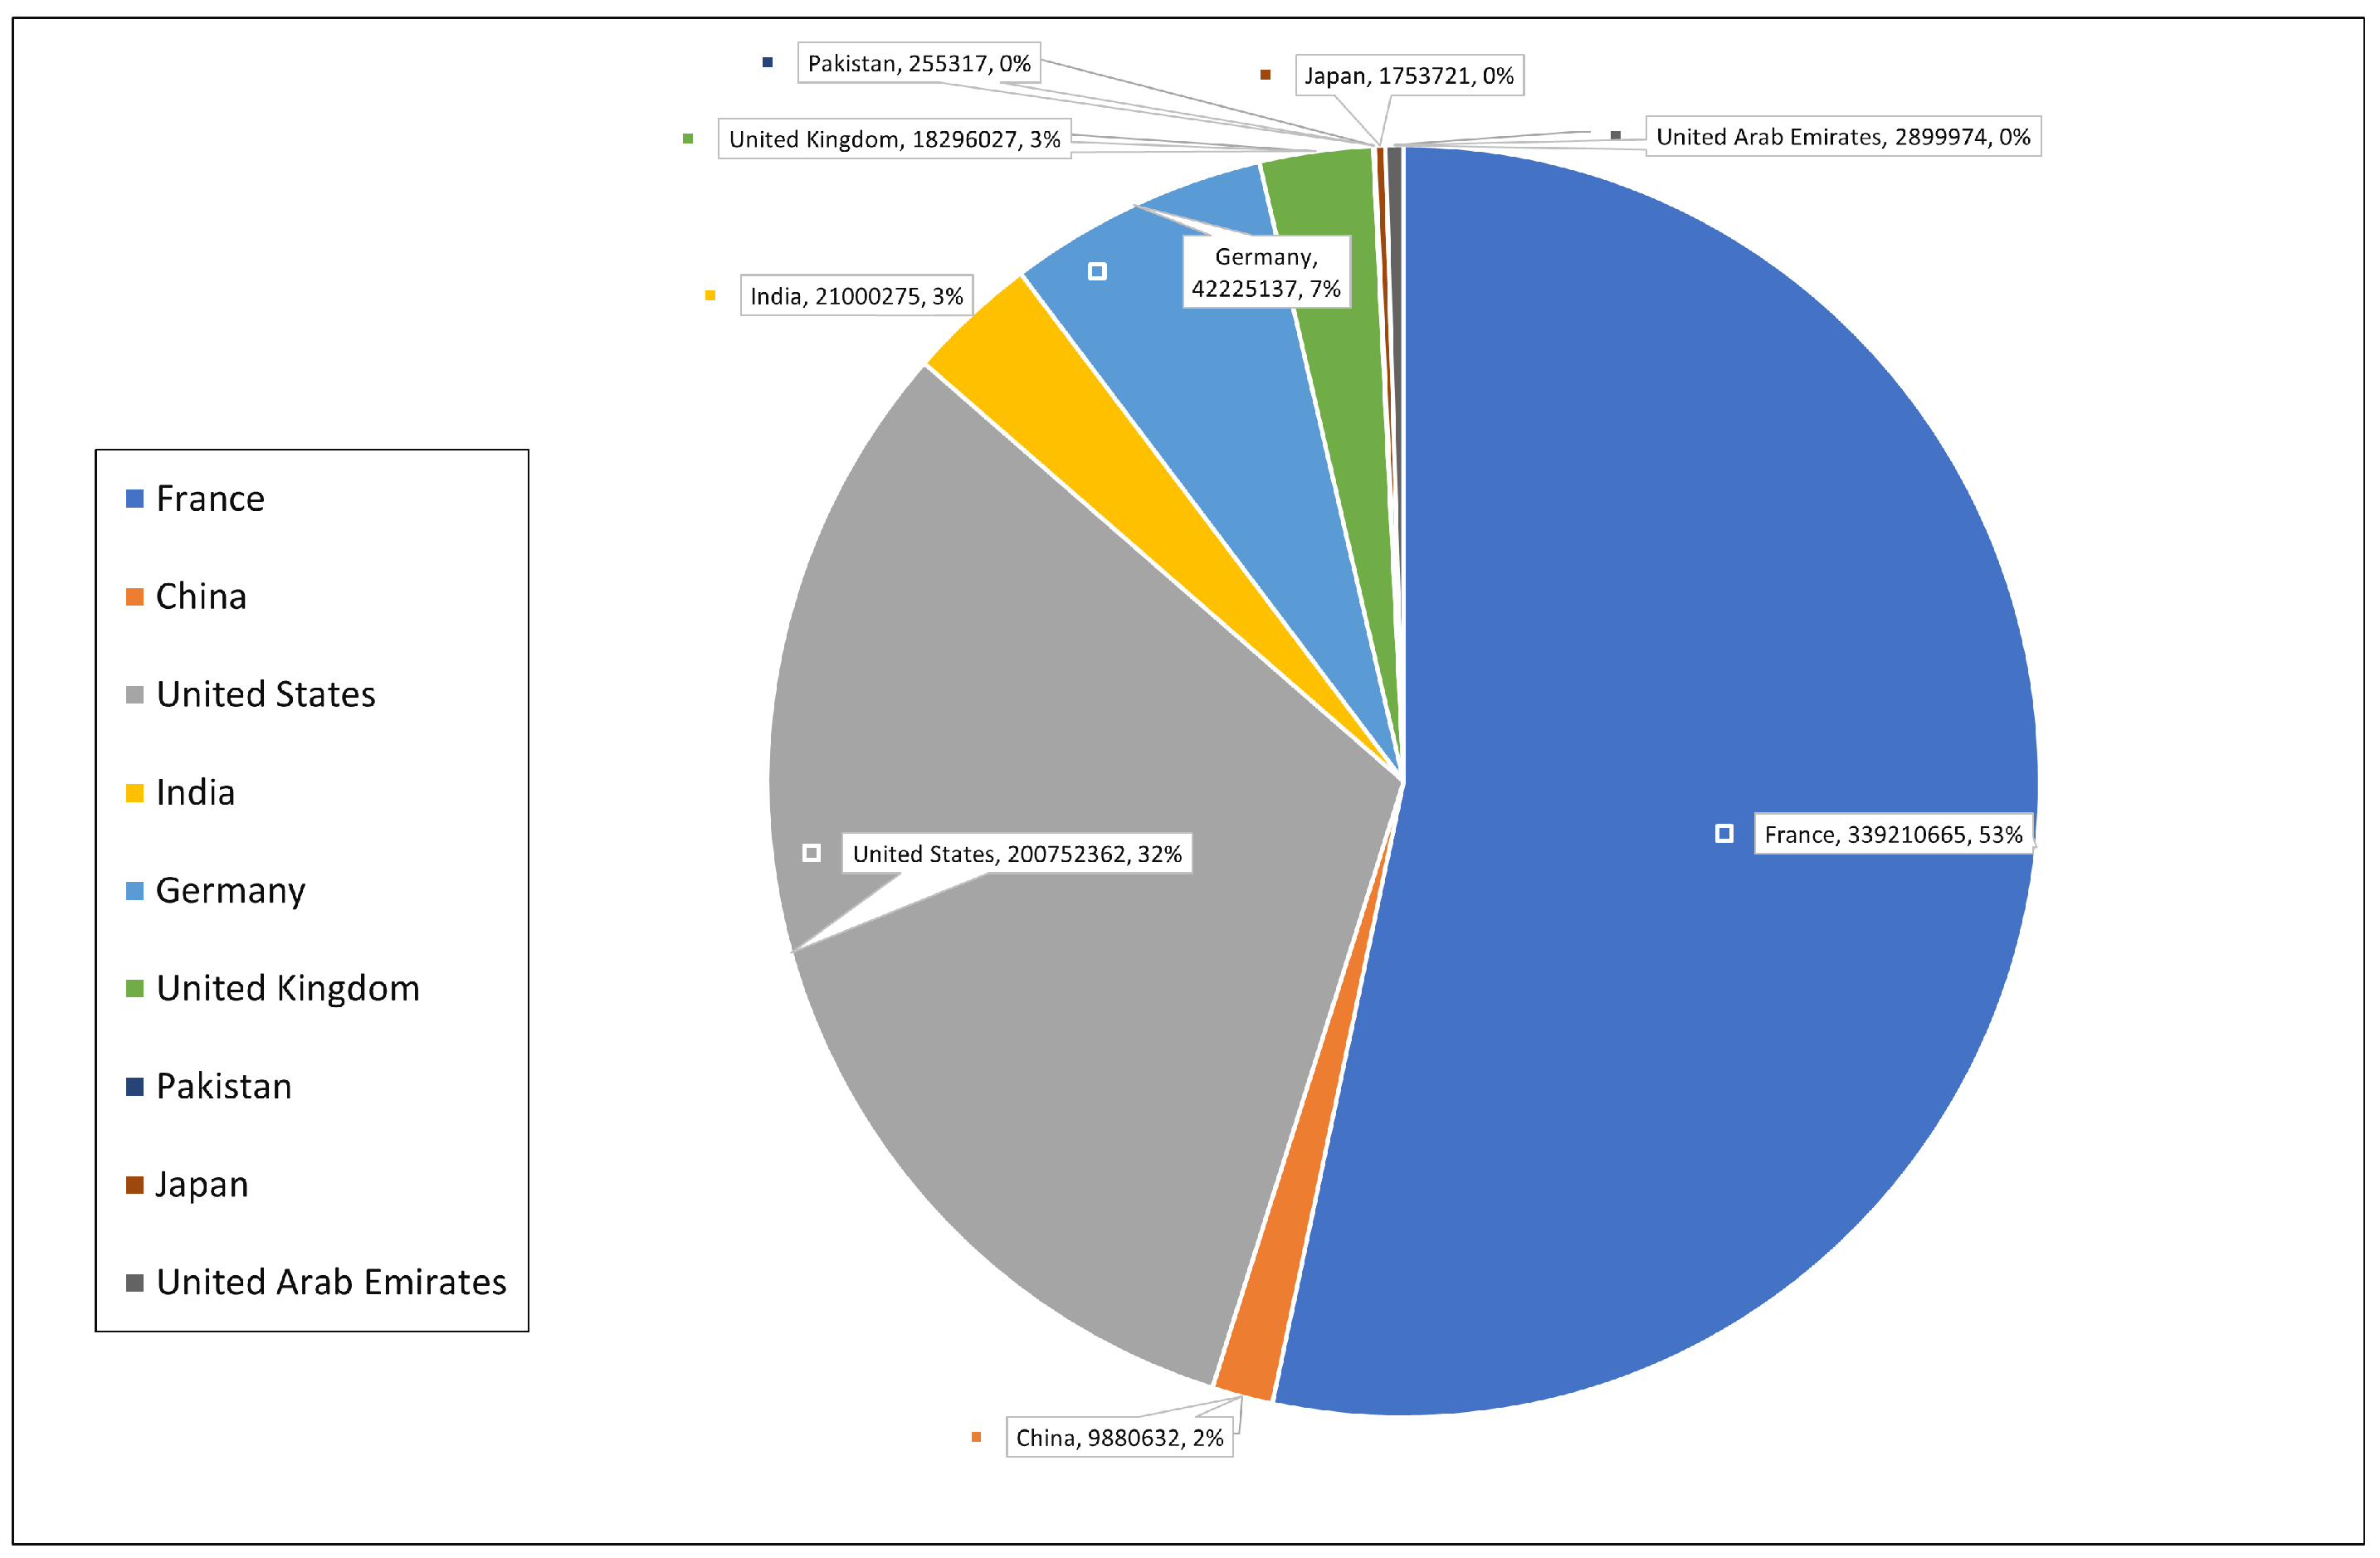
Task: Click the Germany legend color marker
Action: (x=135, y=891)
